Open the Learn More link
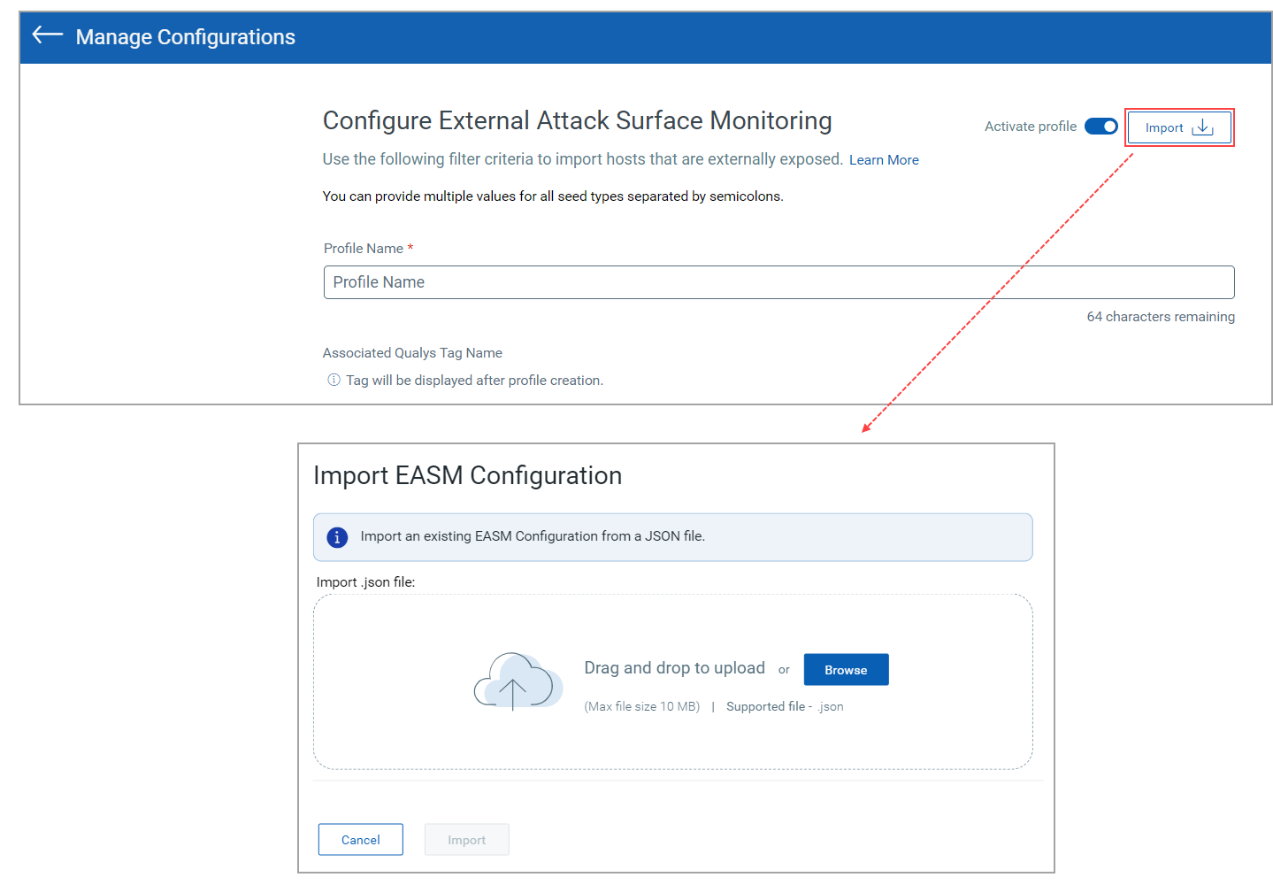 (884, 160)
